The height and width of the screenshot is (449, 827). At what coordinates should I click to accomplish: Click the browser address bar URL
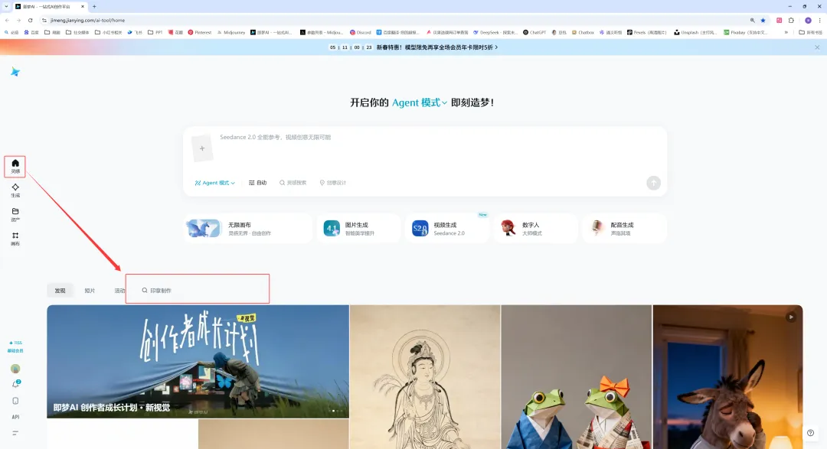(x=87, y=20)
